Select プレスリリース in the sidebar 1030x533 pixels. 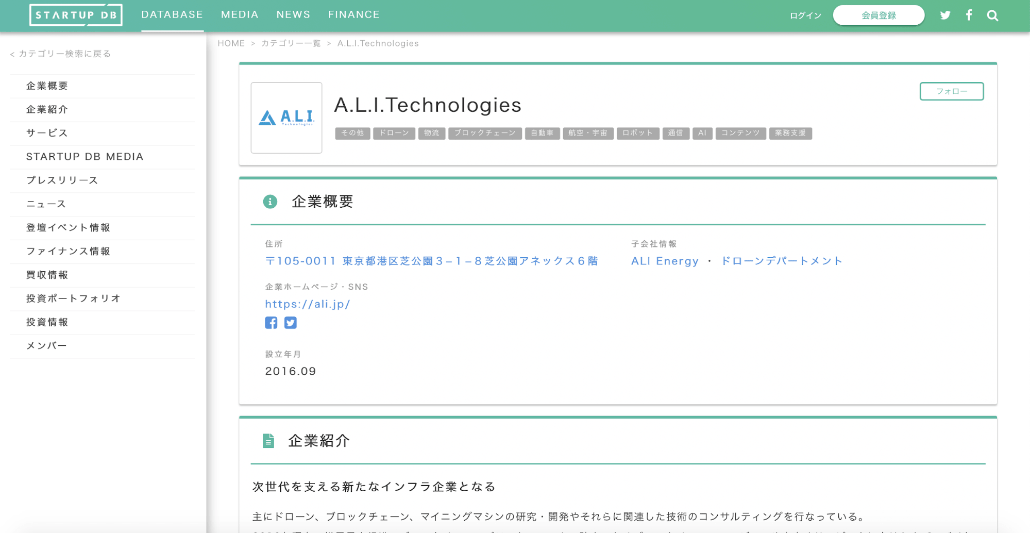[102, 181]
